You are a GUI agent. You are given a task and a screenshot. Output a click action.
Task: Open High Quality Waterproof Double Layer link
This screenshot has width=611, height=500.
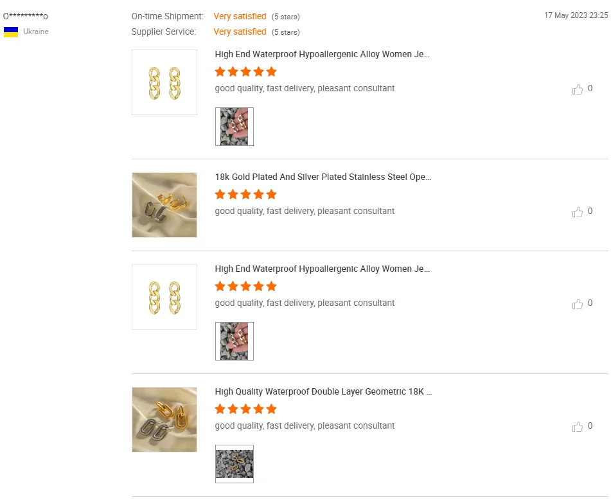coord(323,392)
